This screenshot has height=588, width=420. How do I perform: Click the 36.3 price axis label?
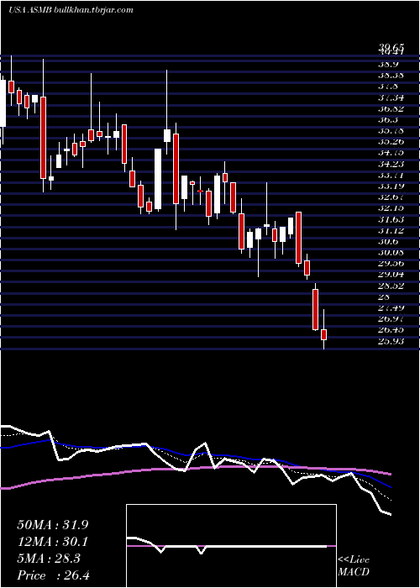point(389,119)
